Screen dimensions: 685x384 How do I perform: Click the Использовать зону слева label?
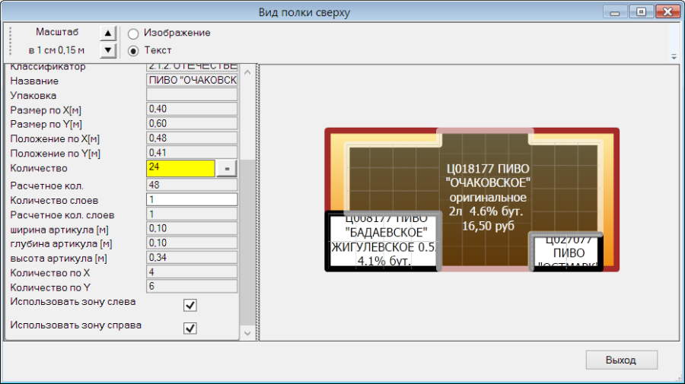(73, 302)
